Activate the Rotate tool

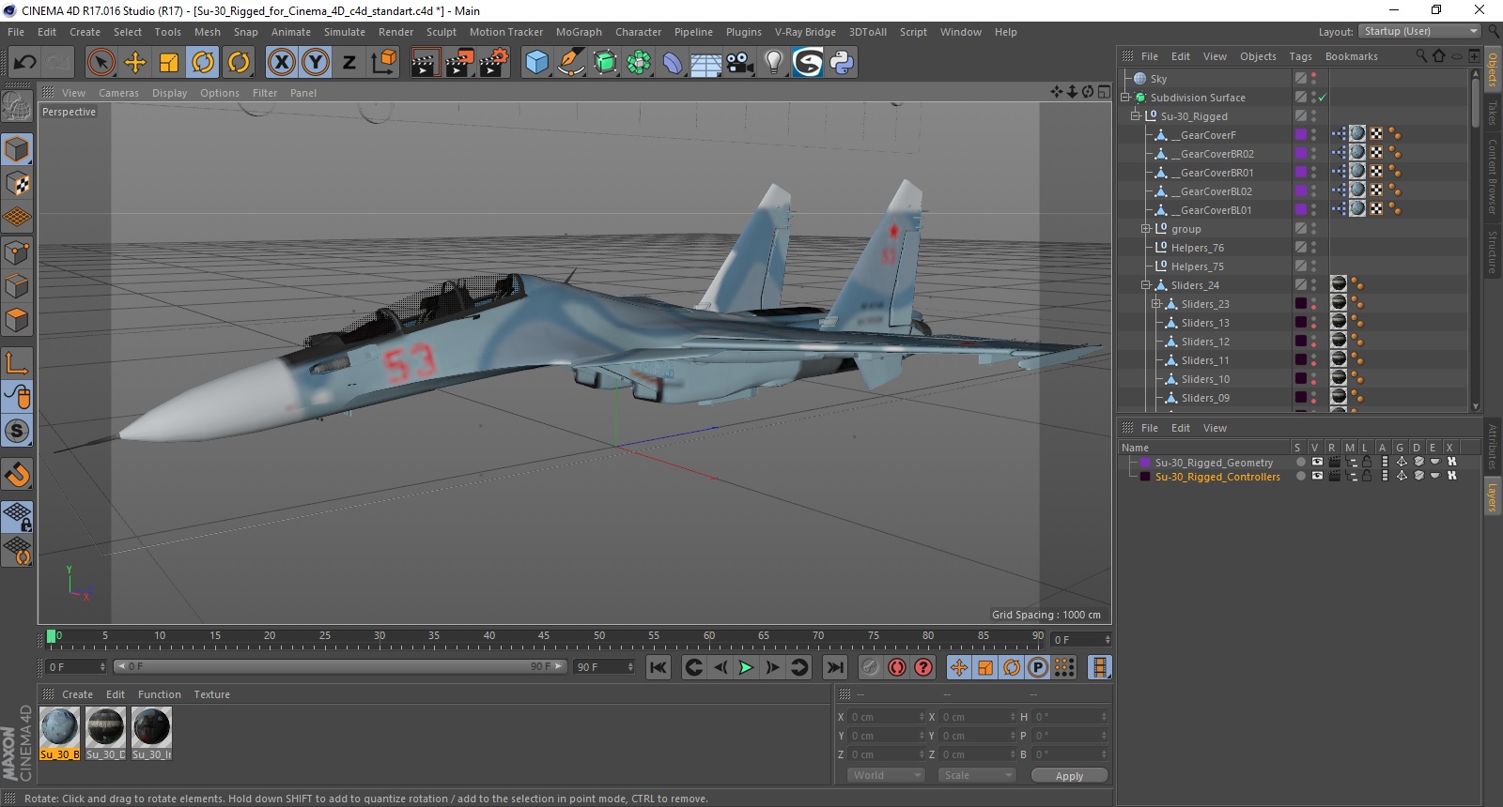[203, 63]
